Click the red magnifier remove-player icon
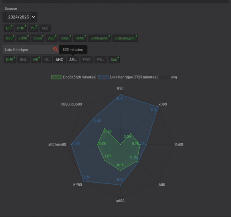Screen dimensions: 231x217 [x=55, y=49]
